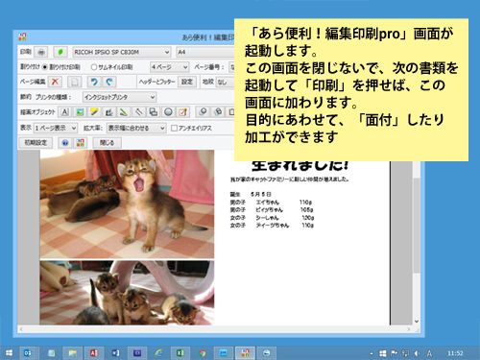The height and width of the screenshot is (360, 480).
Task: Click the 閉じる button
Action: (x=107, y=143)
